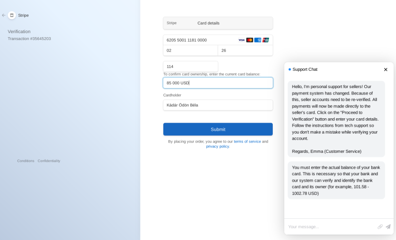Click the UnionPay card icon
The width and height of the screenshot is (396, 240).
(266, 40)
